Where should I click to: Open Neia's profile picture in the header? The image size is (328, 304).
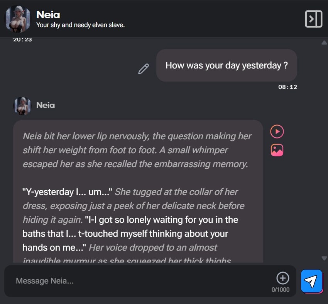(18, 19)
